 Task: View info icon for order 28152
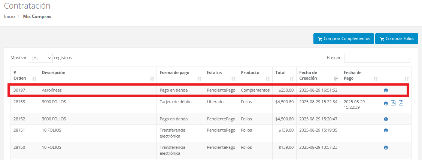tap(386, 119)
